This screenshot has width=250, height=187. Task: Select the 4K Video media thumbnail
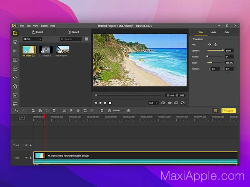tap(29, 49)
